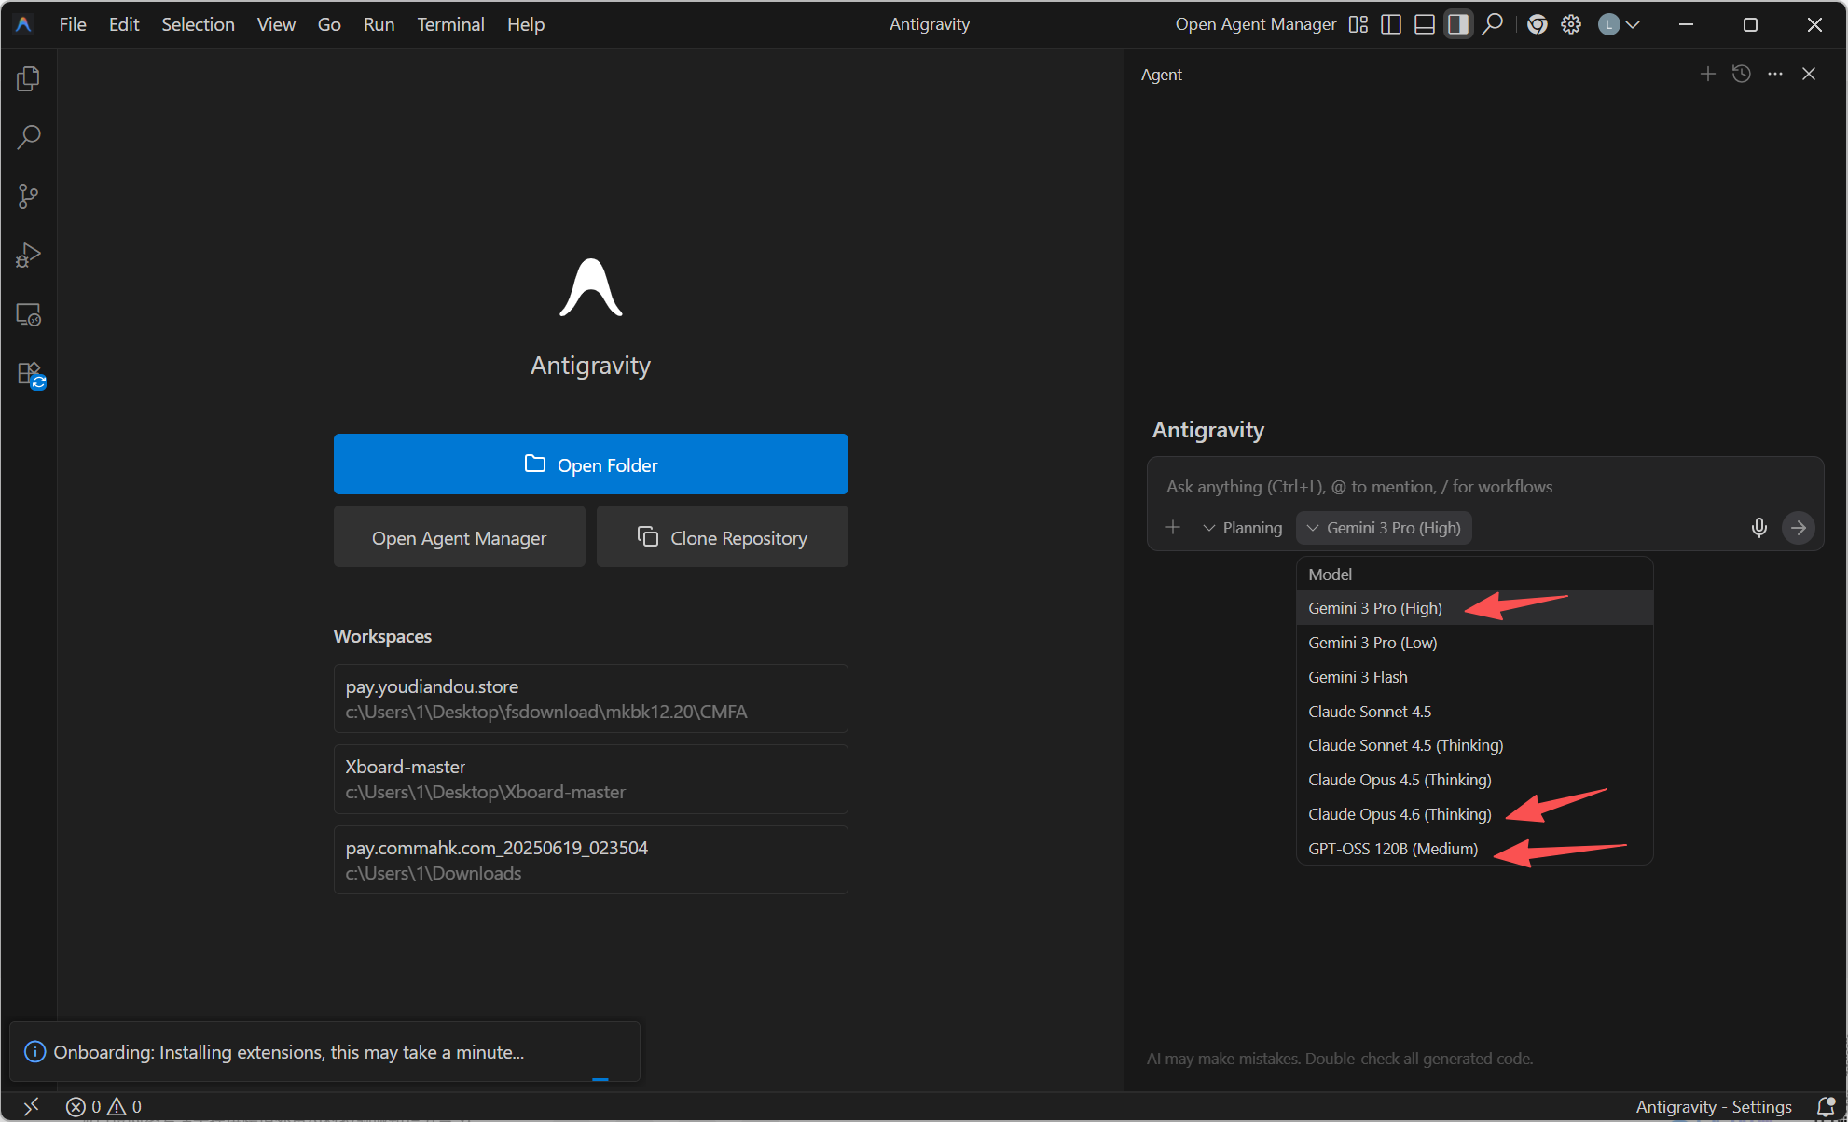Open the Explorer sidebar icon

coord(28,79)
